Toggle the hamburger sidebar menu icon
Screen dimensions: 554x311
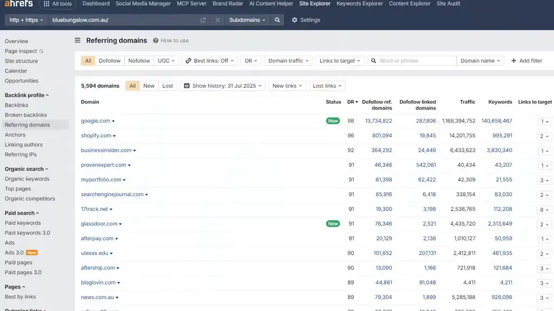pyautogui.click(x=77, y=40)
